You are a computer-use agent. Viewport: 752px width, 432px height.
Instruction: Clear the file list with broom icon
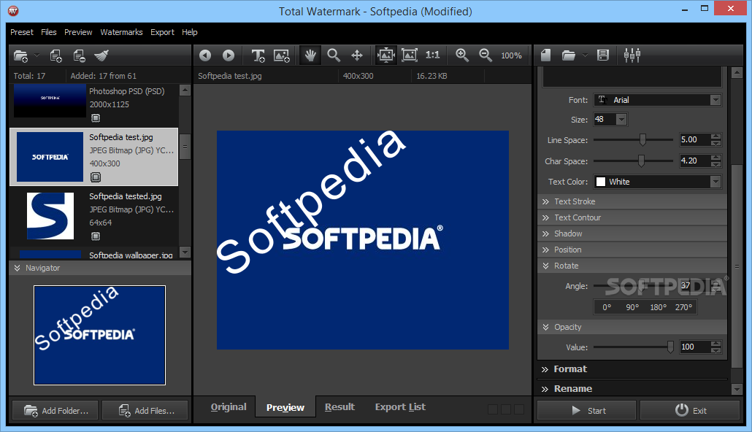(x=101, y=55)
